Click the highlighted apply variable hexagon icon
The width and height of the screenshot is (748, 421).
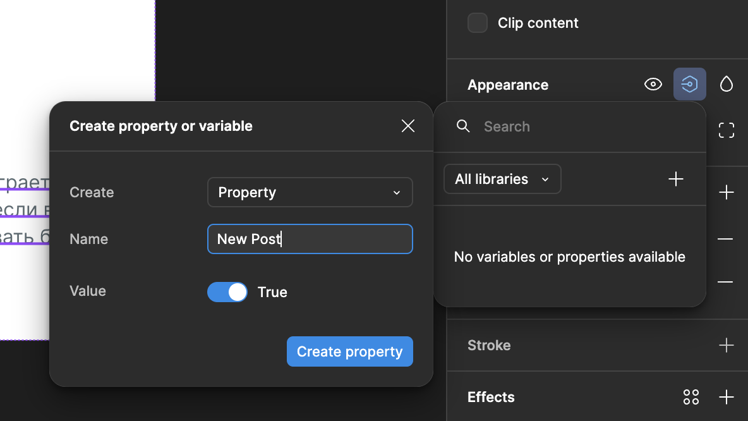coord(689,84)
